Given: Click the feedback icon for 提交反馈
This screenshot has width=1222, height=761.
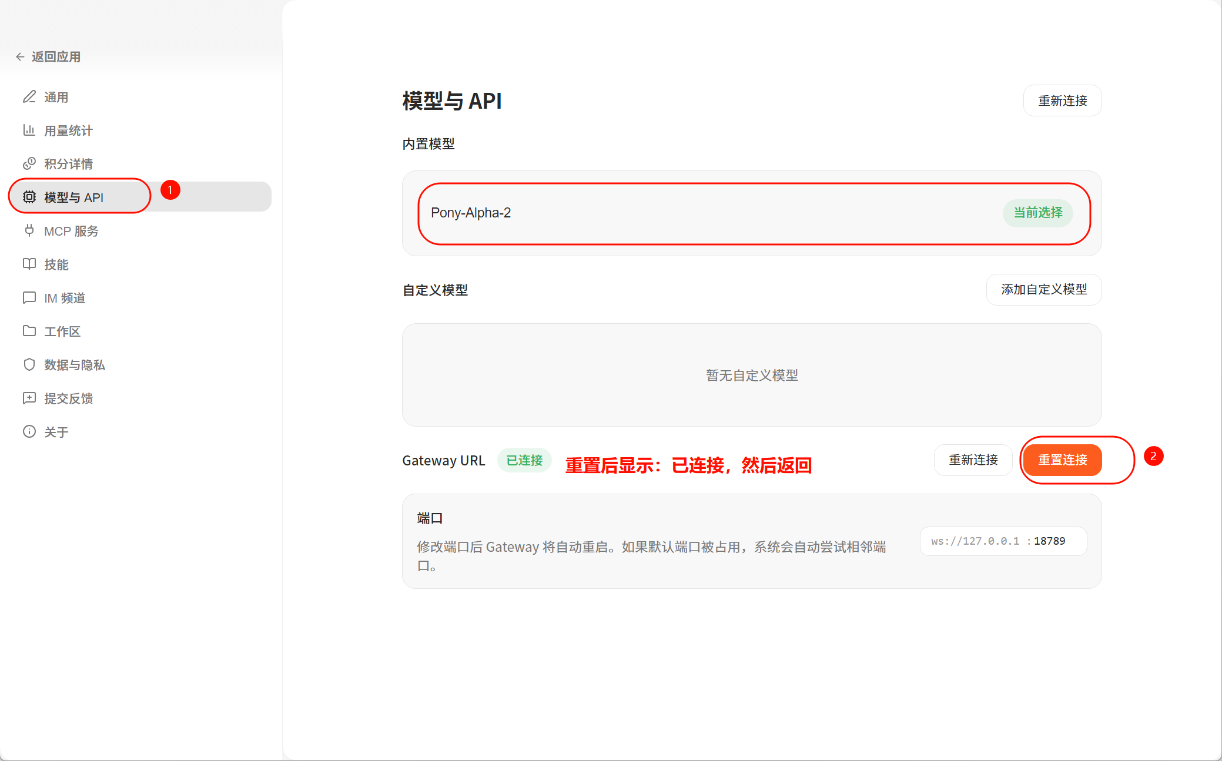Looking at the screenshot, I should tap(29, 398).
